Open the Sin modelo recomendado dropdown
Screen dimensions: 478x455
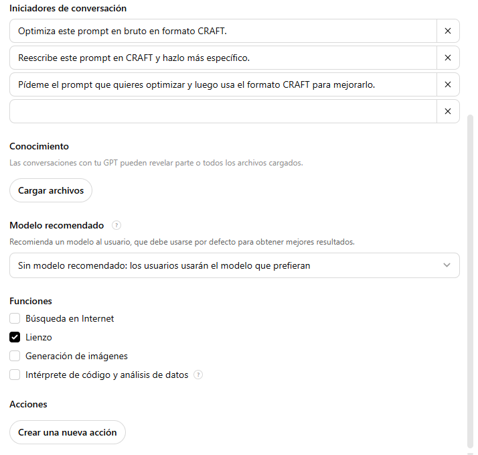click(x=234, y=265)
